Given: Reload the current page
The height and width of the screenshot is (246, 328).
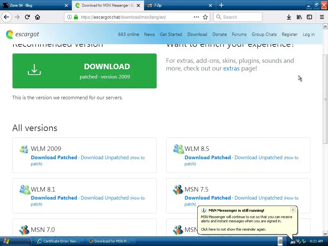Looking at the screenshot, I should point(27,17).
